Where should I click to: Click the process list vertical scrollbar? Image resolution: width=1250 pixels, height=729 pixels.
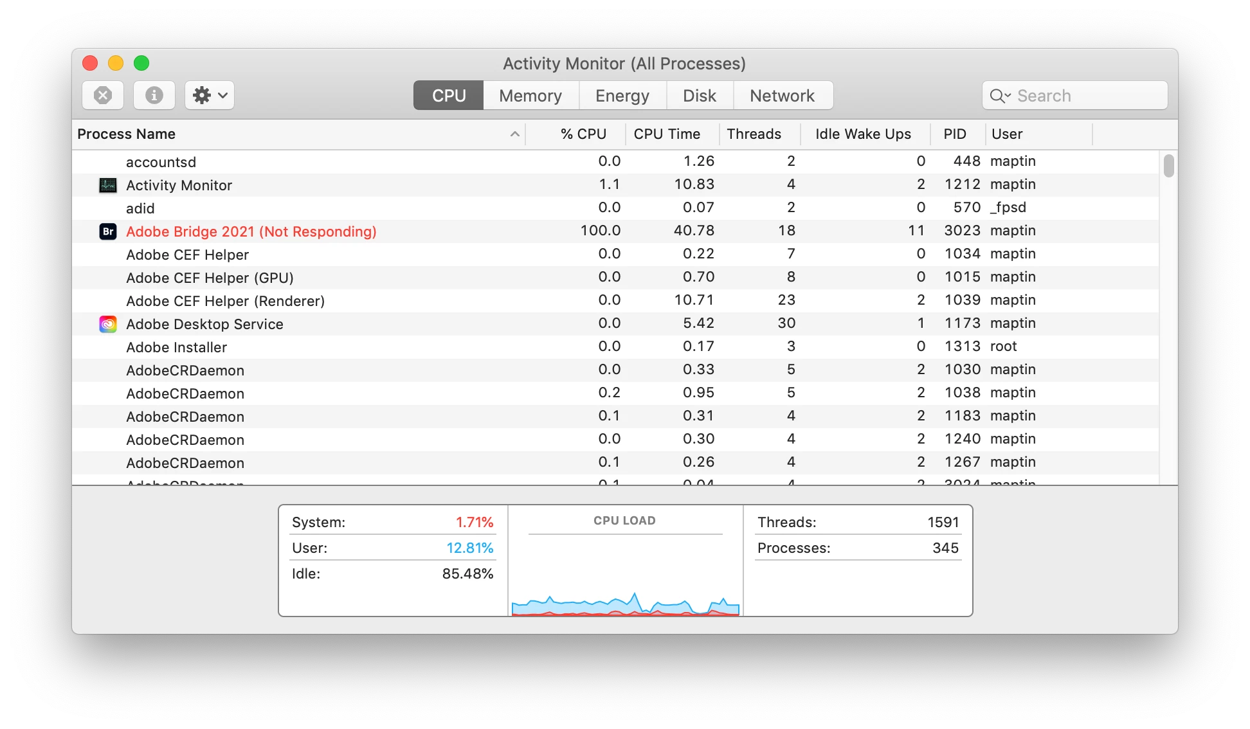1168,166
